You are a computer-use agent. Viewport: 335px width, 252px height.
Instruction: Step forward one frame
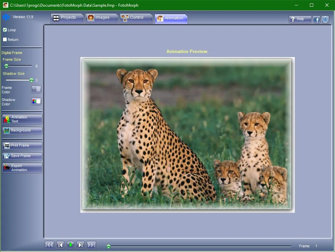80,245
